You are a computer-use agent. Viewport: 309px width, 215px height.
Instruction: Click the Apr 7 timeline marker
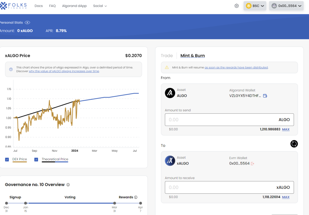coord(141,203)
